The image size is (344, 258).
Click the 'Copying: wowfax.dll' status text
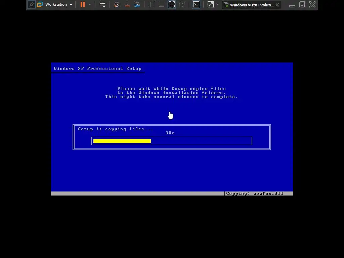(255, 193)
